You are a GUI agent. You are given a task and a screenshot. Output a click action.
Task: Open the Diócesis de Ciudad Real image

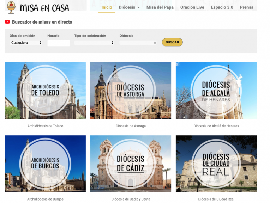(216, 164)
